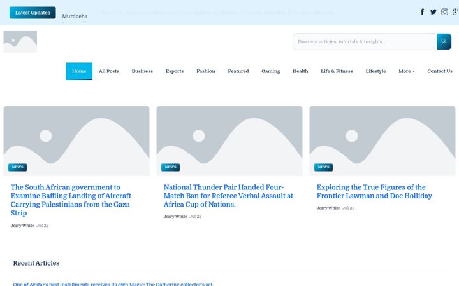Open the Health category
This screenshot has width=459, height=286.
300,71
